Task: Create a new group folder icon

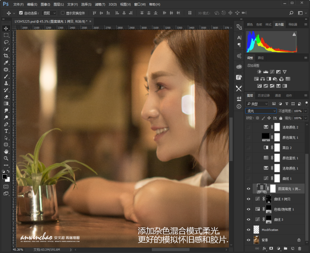Action: pos(285,248)
